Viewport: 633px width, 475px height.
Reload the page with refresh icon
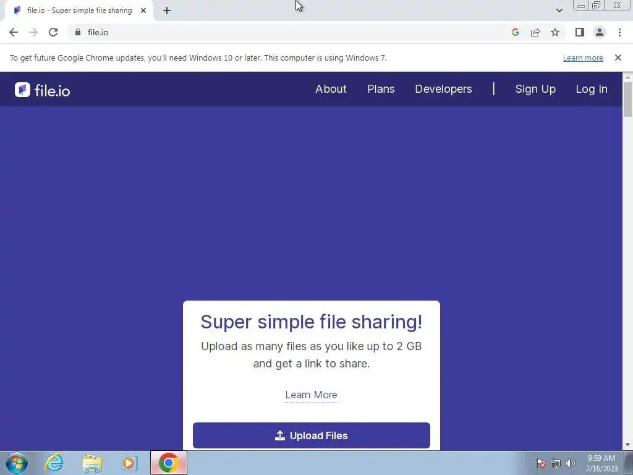tap(53, 32)
